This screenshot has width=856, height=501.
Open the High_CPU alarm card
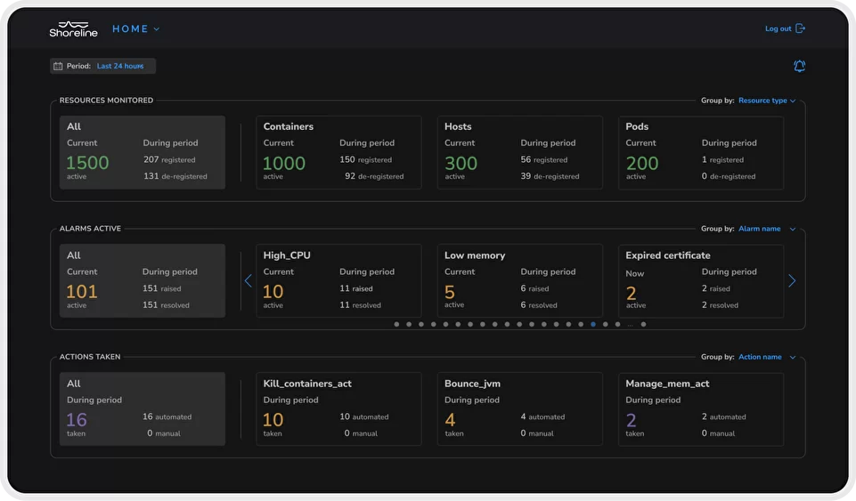tap(338, 281)
